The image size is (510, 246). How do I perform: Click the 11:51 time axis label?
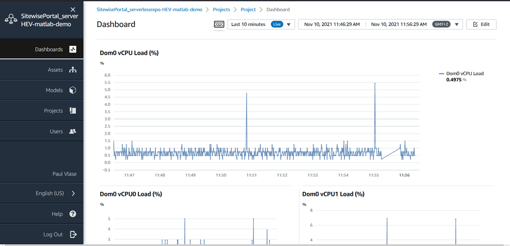click(x=251, y=175)
